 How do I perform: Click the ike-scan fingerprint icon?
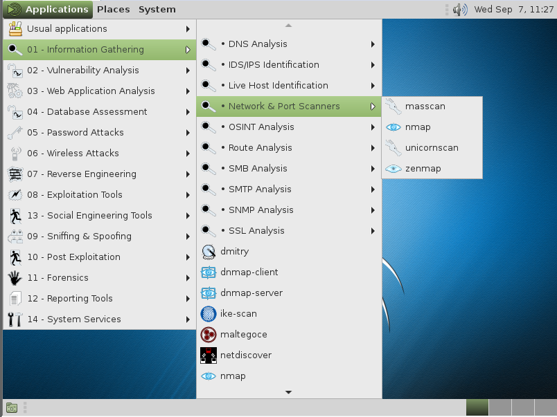coord(209,314)
